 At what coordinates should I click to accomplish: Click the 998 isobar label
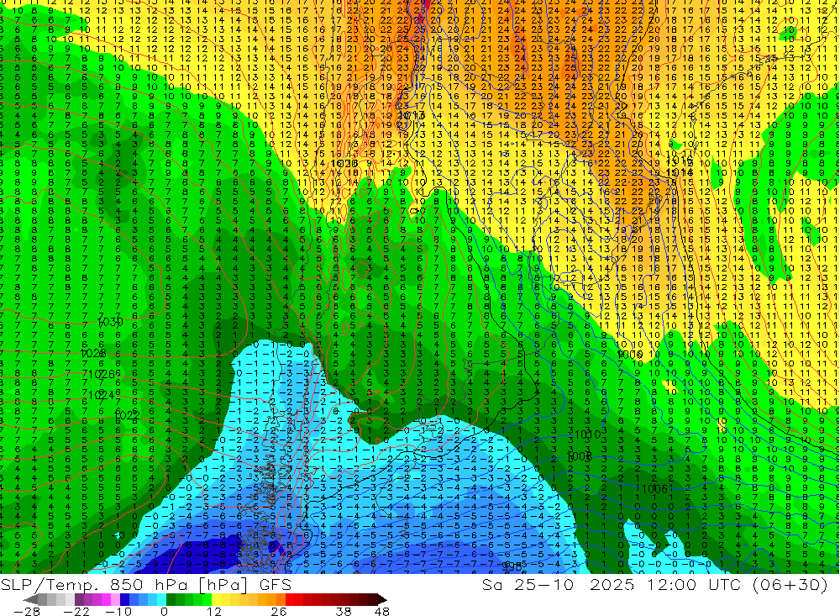click(x=512, y=566)
